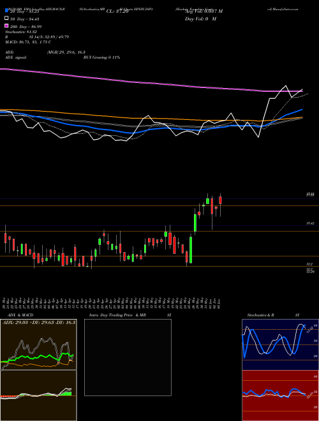Select the '20 Day = 35.25' legend text

point(26,11)
